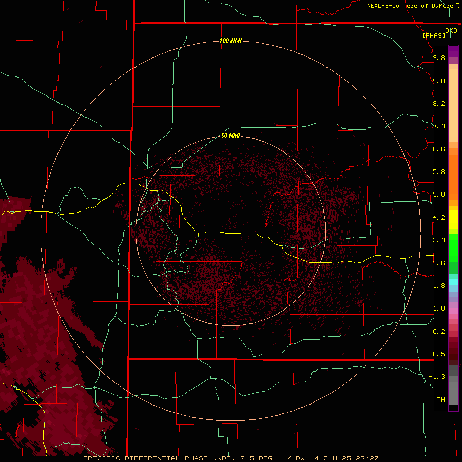Click the 6.6 value on the color scale
The image size is (462, 462).
tap(439, 149)
